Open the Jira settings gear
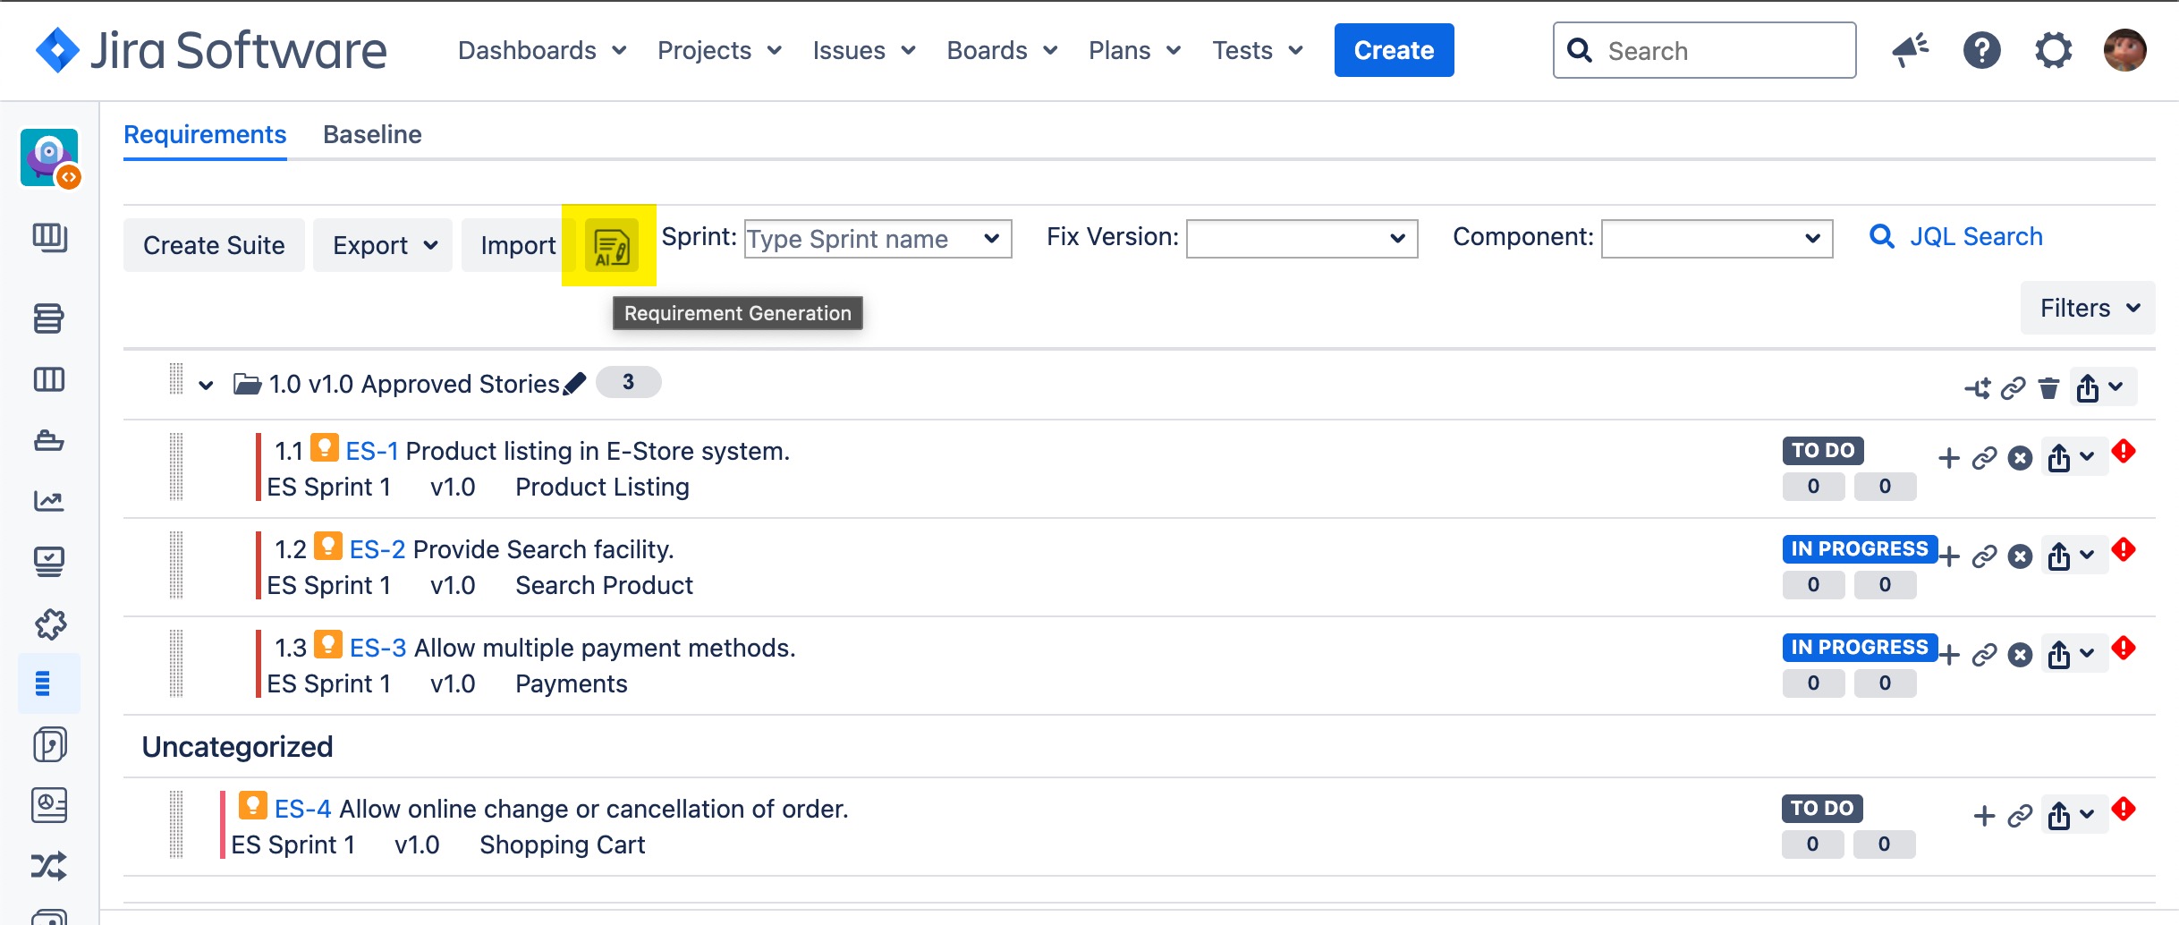Screen dimensions: 2179x925 point(2053,51)
